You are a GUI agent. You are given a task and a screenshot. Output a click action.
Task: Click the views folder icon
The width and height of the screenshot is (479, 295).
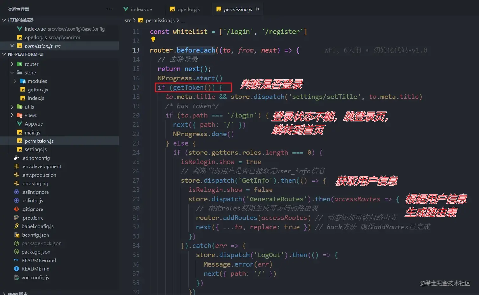tap(20, 115)
